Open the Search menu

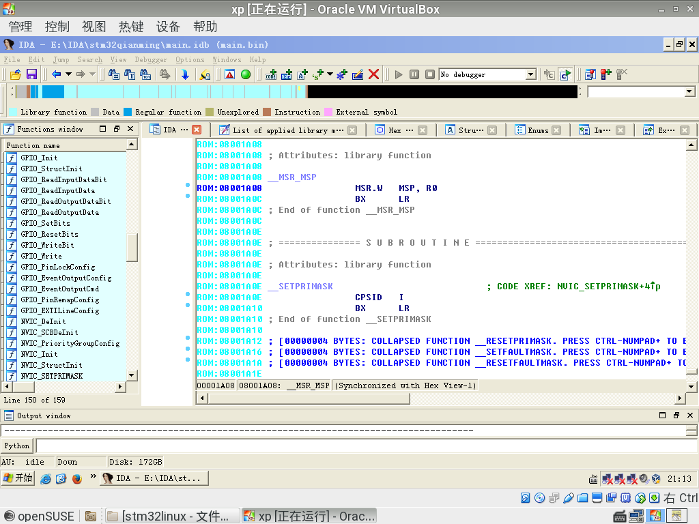[89, 59]
